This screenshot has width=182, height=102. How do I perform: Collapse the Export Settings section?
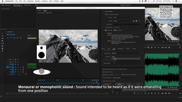click(104, 12)
